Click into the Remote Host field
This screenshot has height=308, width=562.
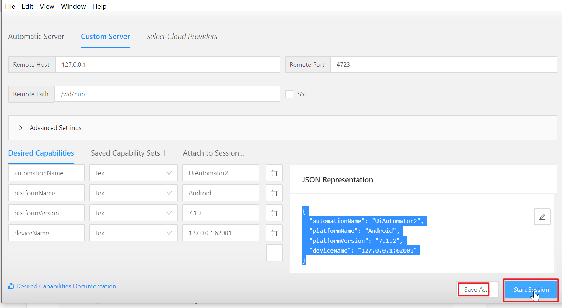point(167,65)
